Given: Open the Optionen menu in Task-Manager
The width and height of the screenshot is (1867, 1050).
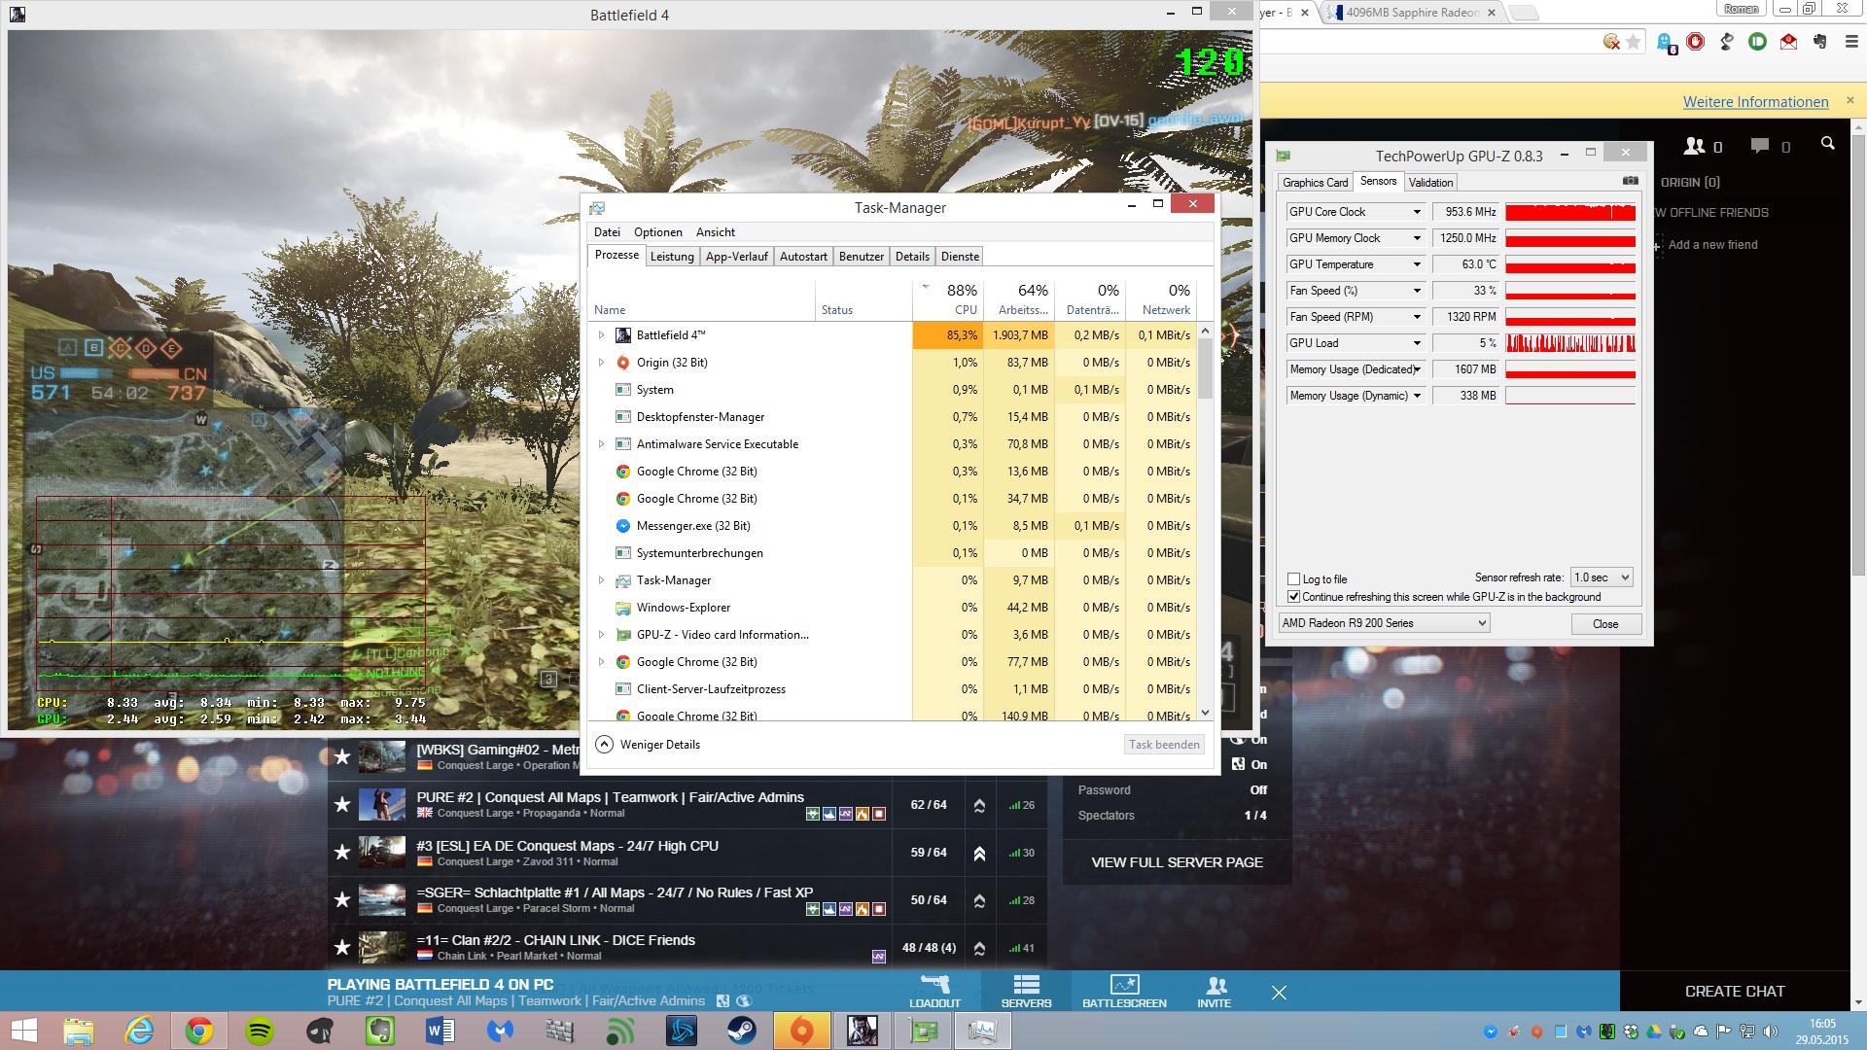Looking at the screenshot, I should 657,232.
